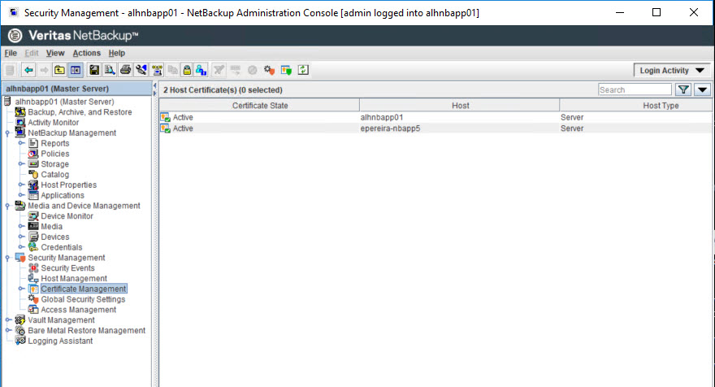The width and height of the screenshot is (715, 387).
Task: Click into the Search input field
Action: click(635, 90)
